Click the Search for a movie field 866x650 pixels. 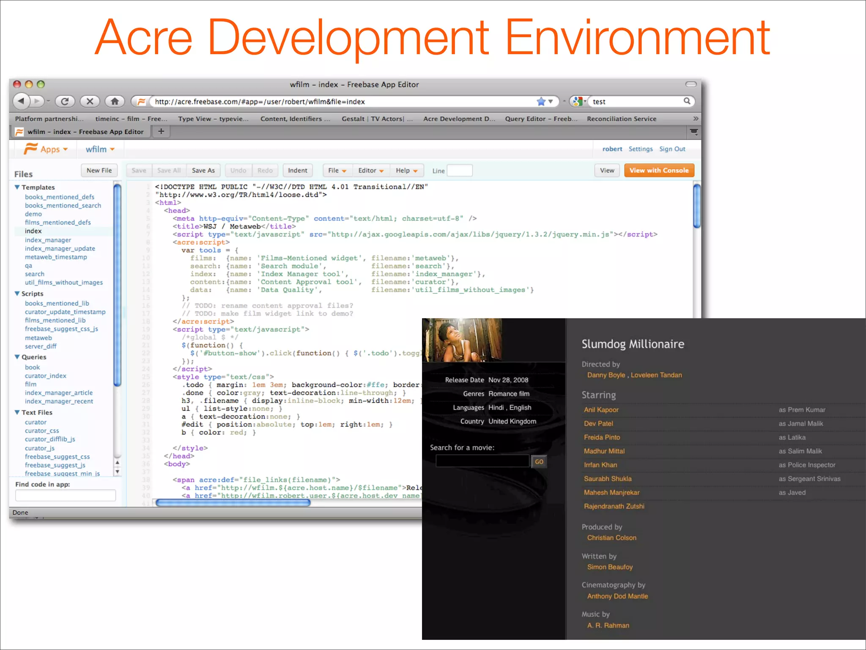[482, 461]
